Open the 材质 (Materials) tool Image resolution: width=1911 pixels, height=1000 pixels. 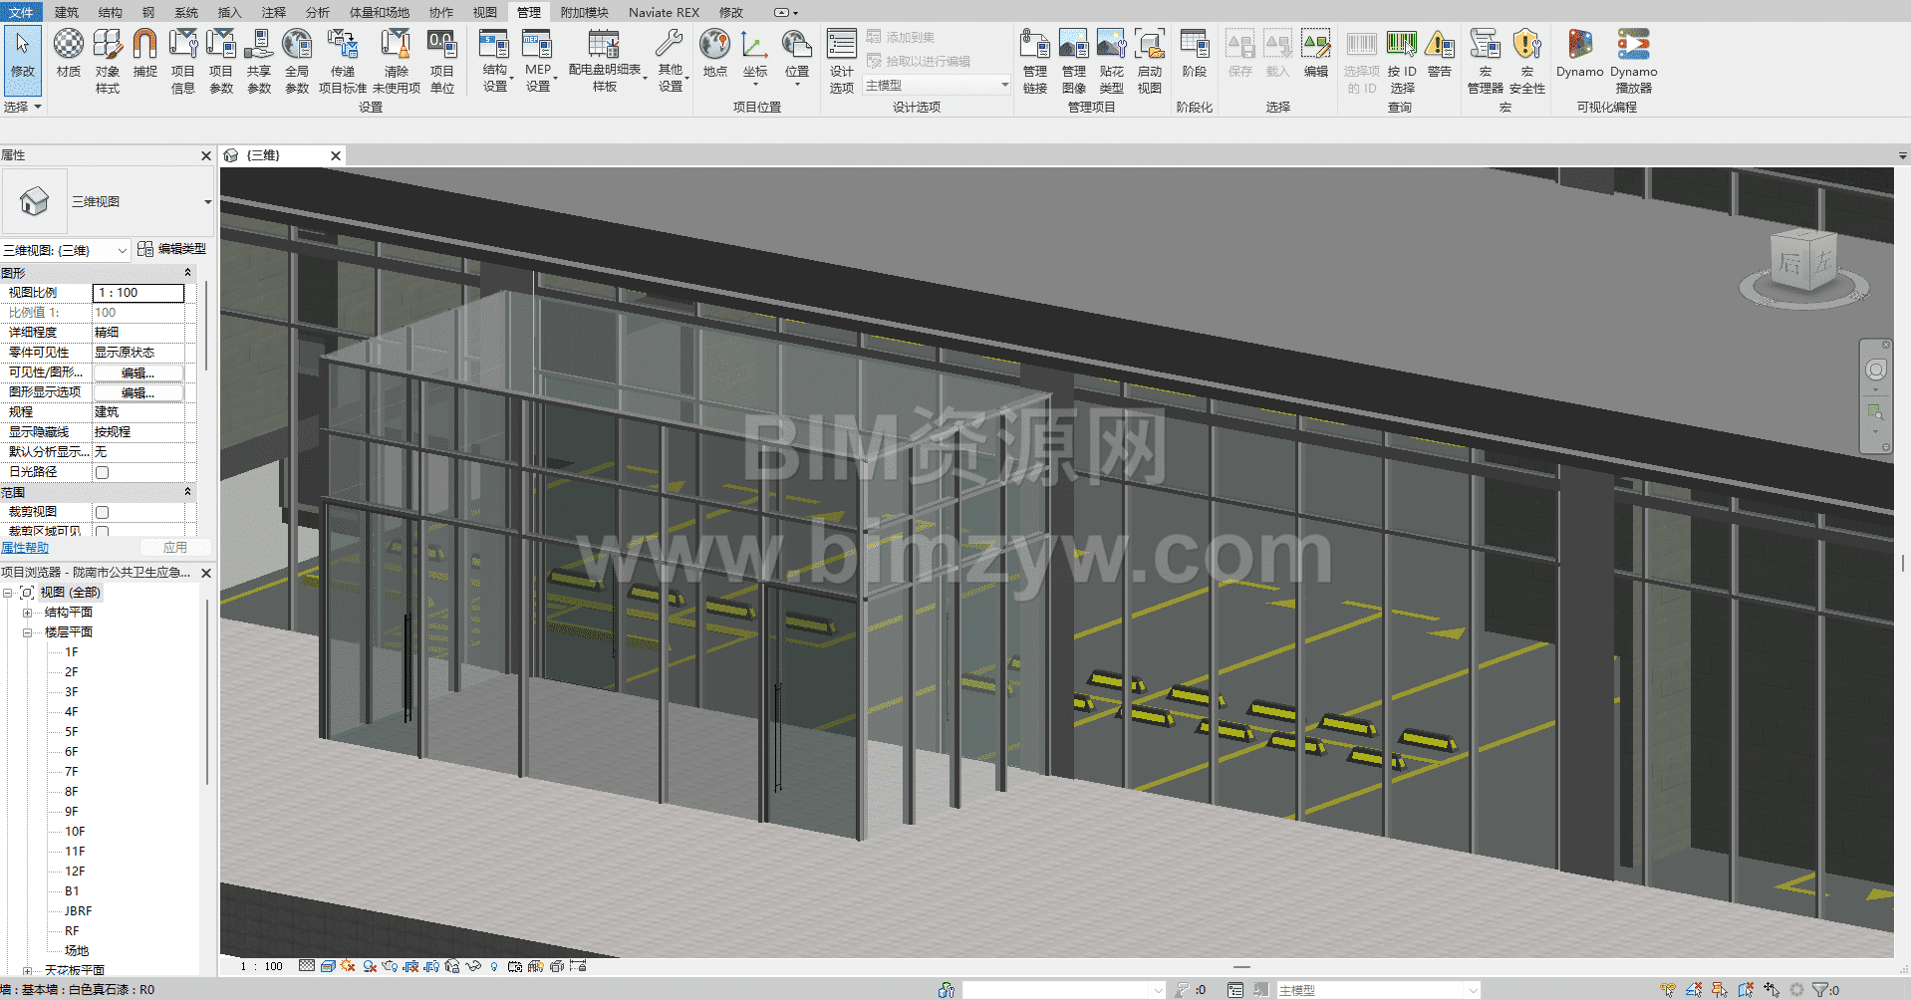pyautogui.click(x=68, y=55)
